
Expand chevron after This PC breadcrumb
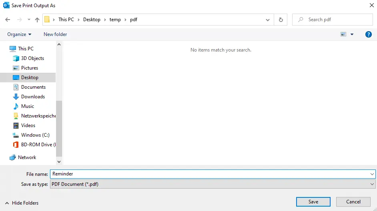pyautogui.click(x=78, y=20)
